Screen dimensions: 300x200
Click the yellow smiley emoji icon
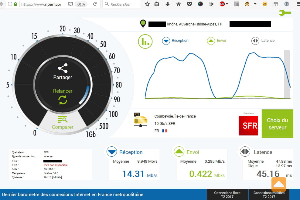point(264,4)
